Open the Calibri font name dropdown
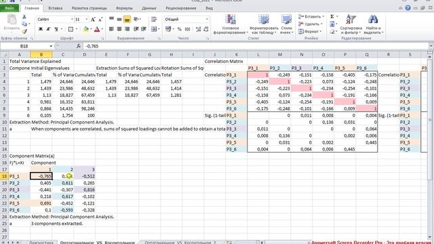This screenshot has height=244, width=434. coord(72,20)
